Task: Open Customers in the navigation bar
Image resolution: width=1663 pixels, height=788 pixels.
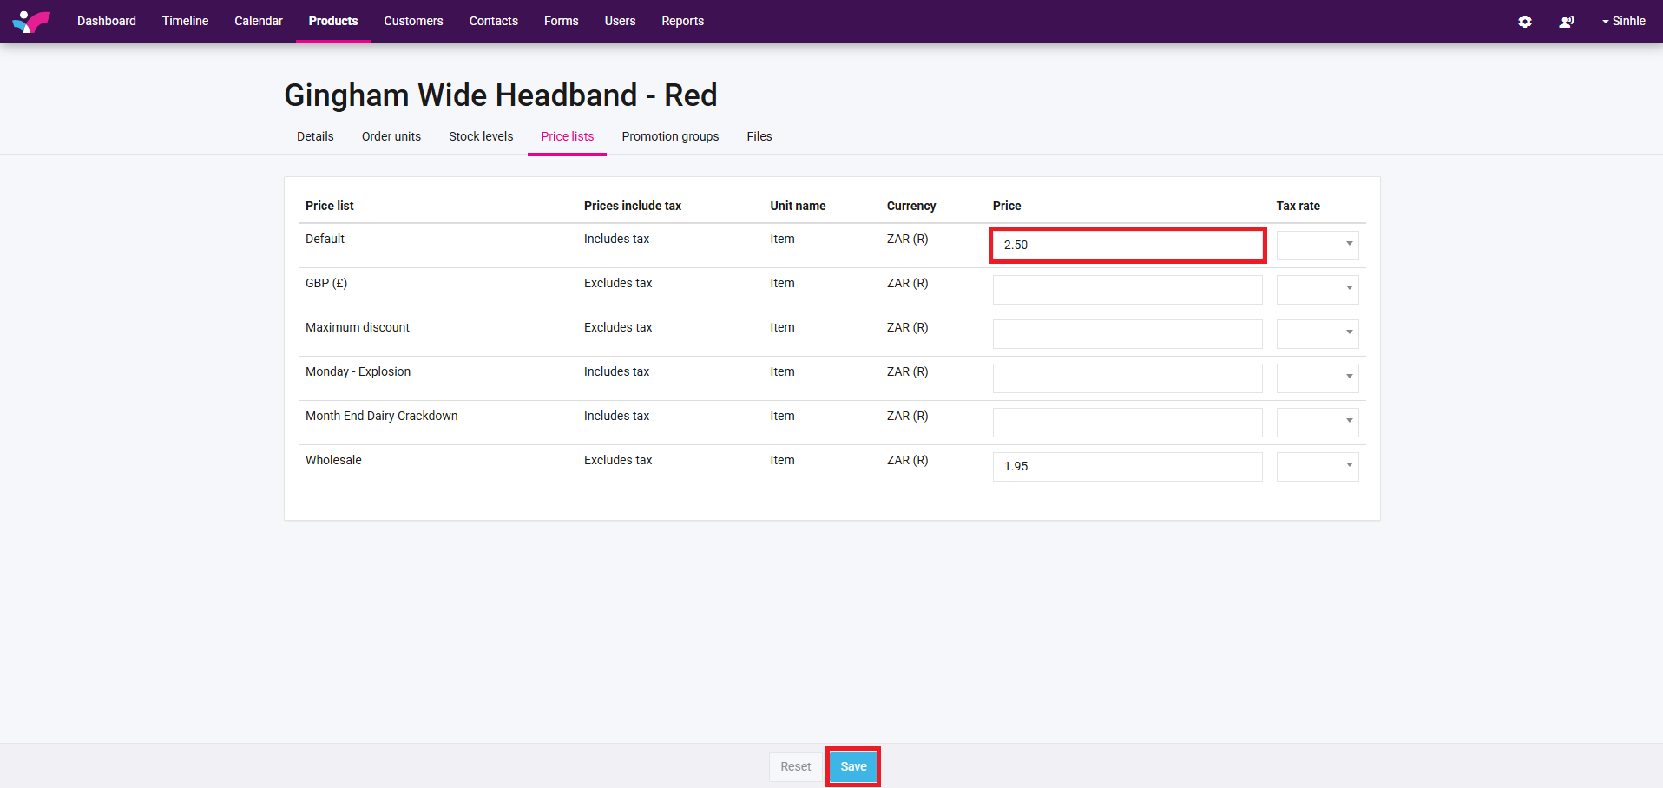Action: tap(413, 21)
